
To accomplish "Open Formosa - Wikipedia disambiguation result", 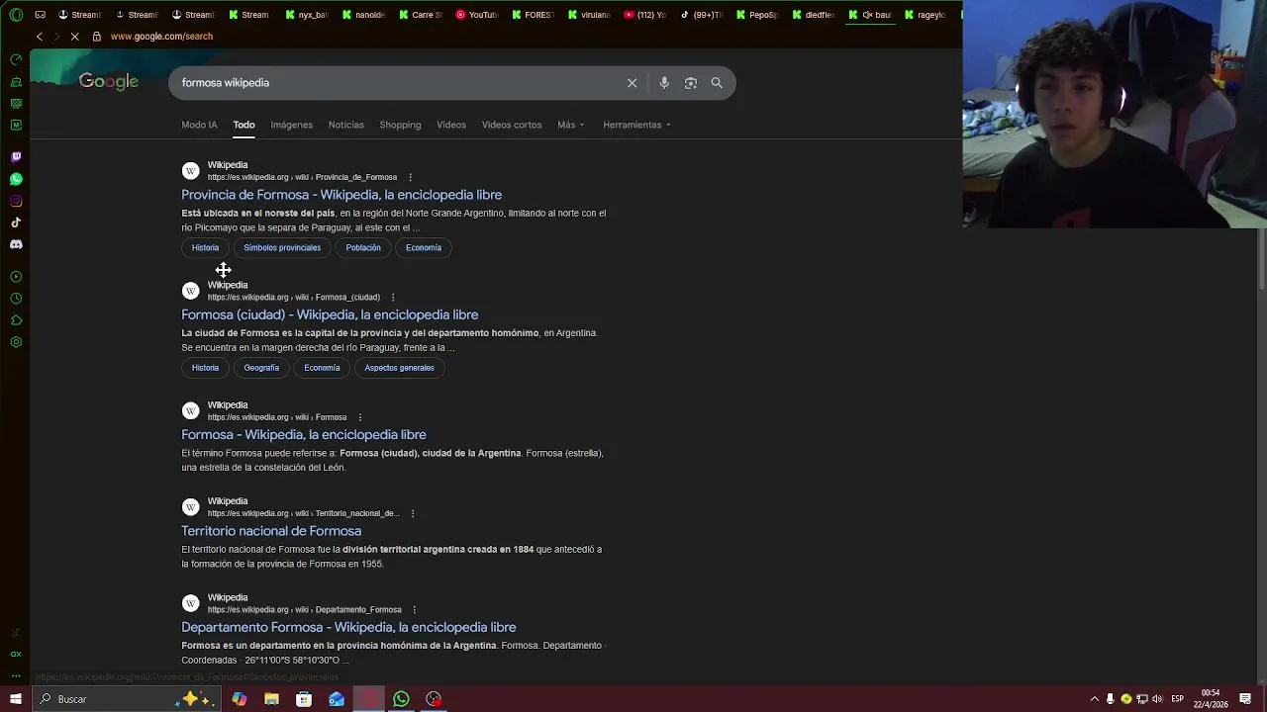I will point(304,435).
